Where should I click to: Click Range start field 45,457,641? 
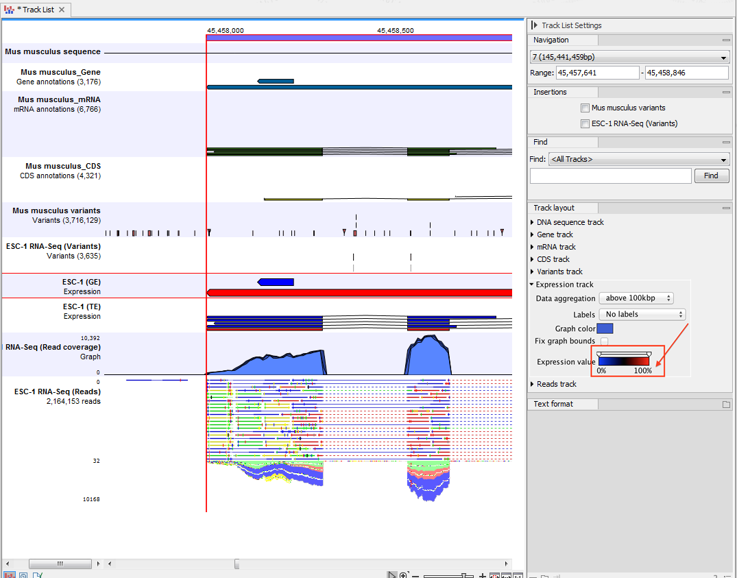click(x=597, y=73)
